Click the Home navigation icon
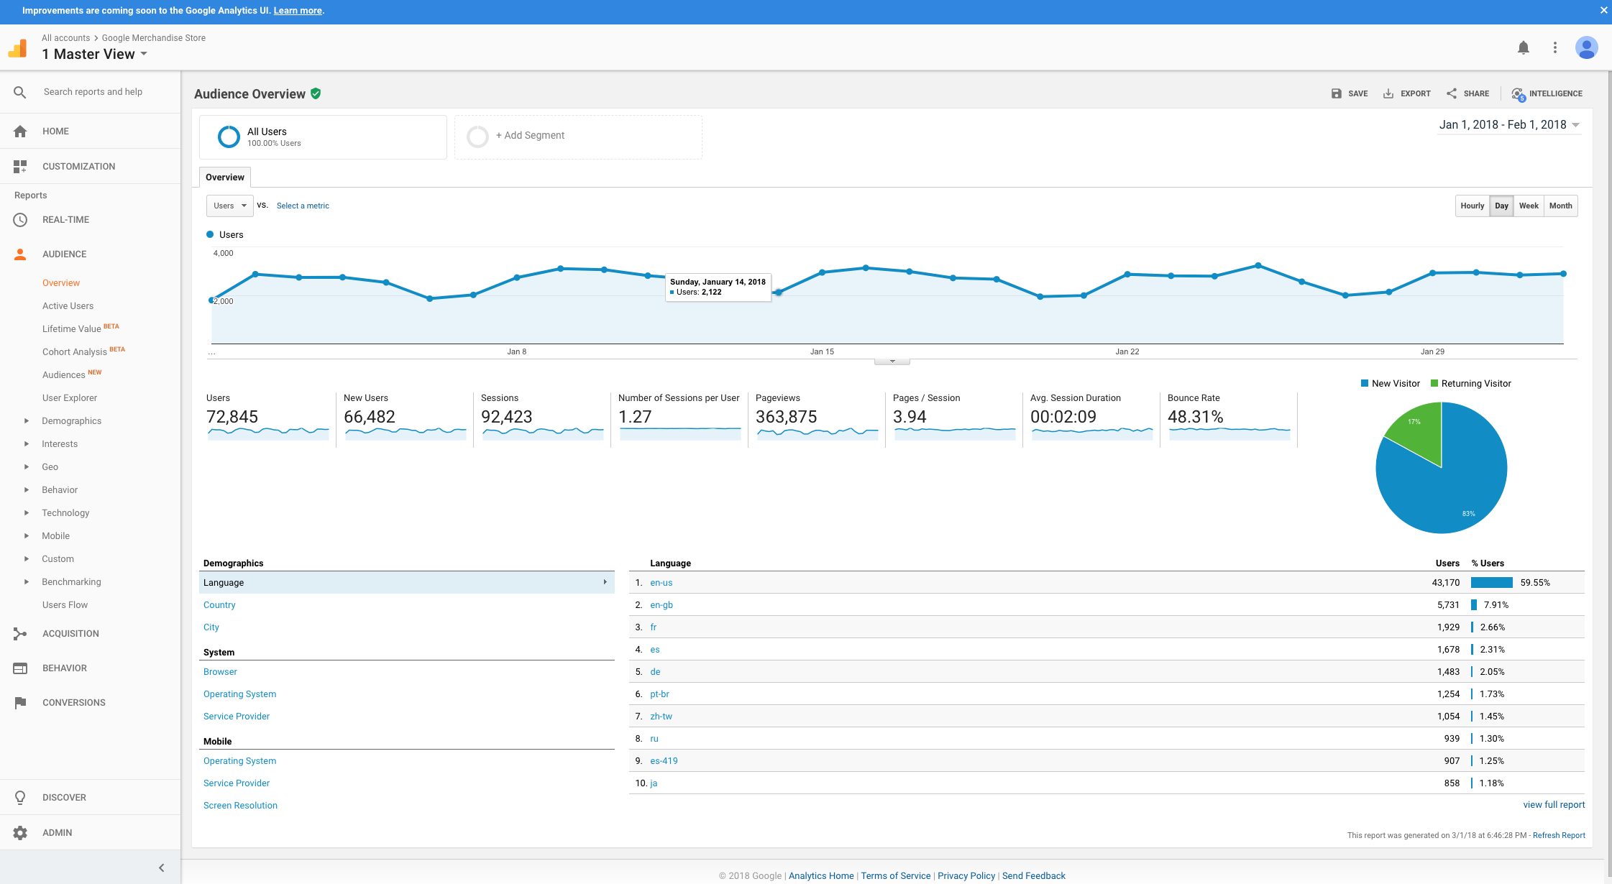1612x884 pixels. pyautogui.click(x=19, y=129)
